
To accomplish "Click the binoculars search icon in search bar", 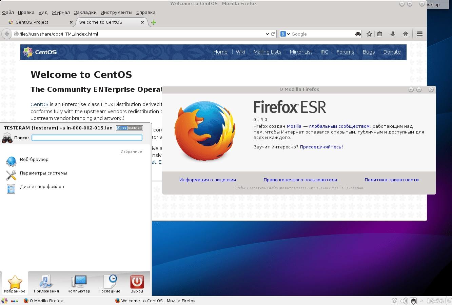I will [x=358, y=34].
